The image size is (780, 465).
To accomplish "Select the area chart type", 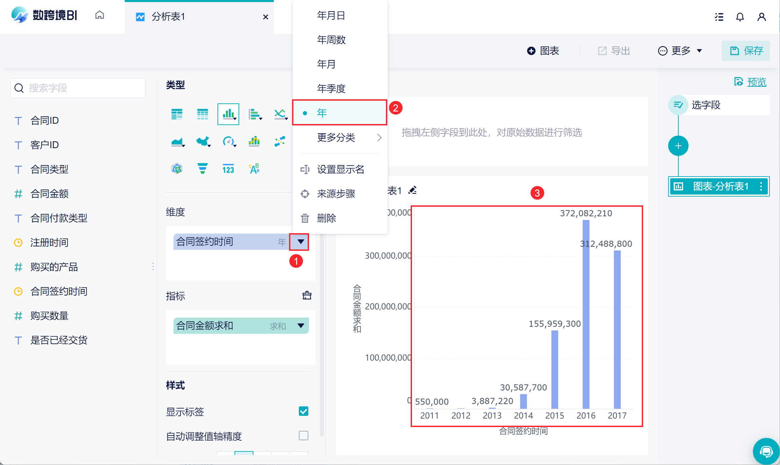I will click(x=178, y=141).
